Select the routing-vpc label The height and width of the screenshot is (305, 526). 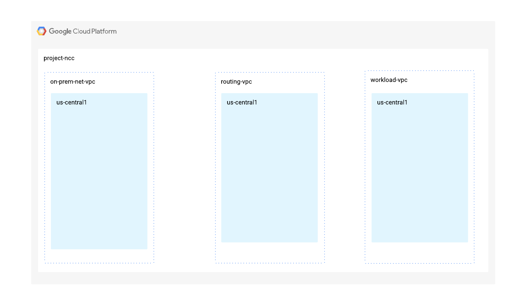(x=236, y=82)
